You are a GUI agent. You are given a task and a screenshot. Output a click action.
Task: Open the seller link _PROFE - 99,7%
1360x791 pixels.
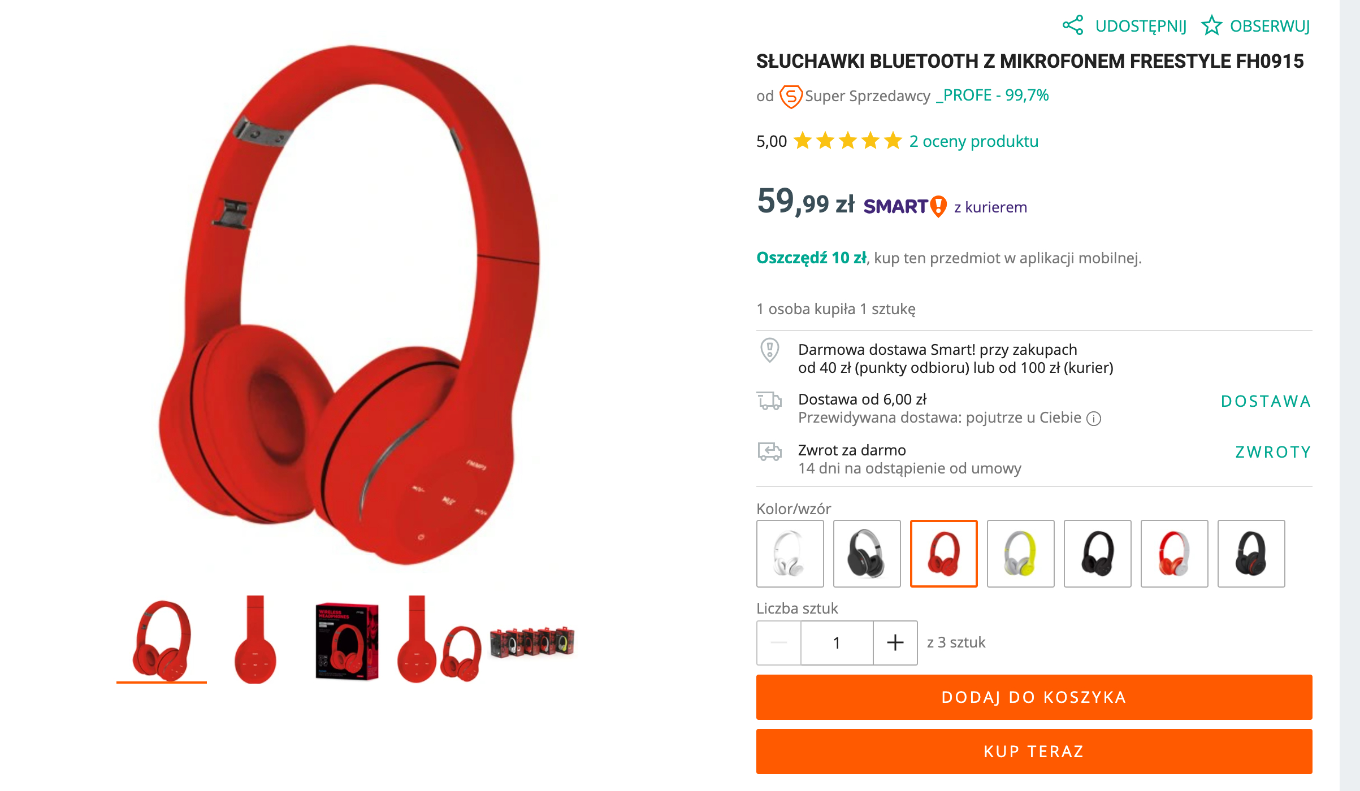coord(993,95)
